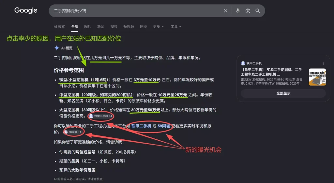The image size is (334, 183).
Task: Click the search query input field
Action: (x=136, y=11)
